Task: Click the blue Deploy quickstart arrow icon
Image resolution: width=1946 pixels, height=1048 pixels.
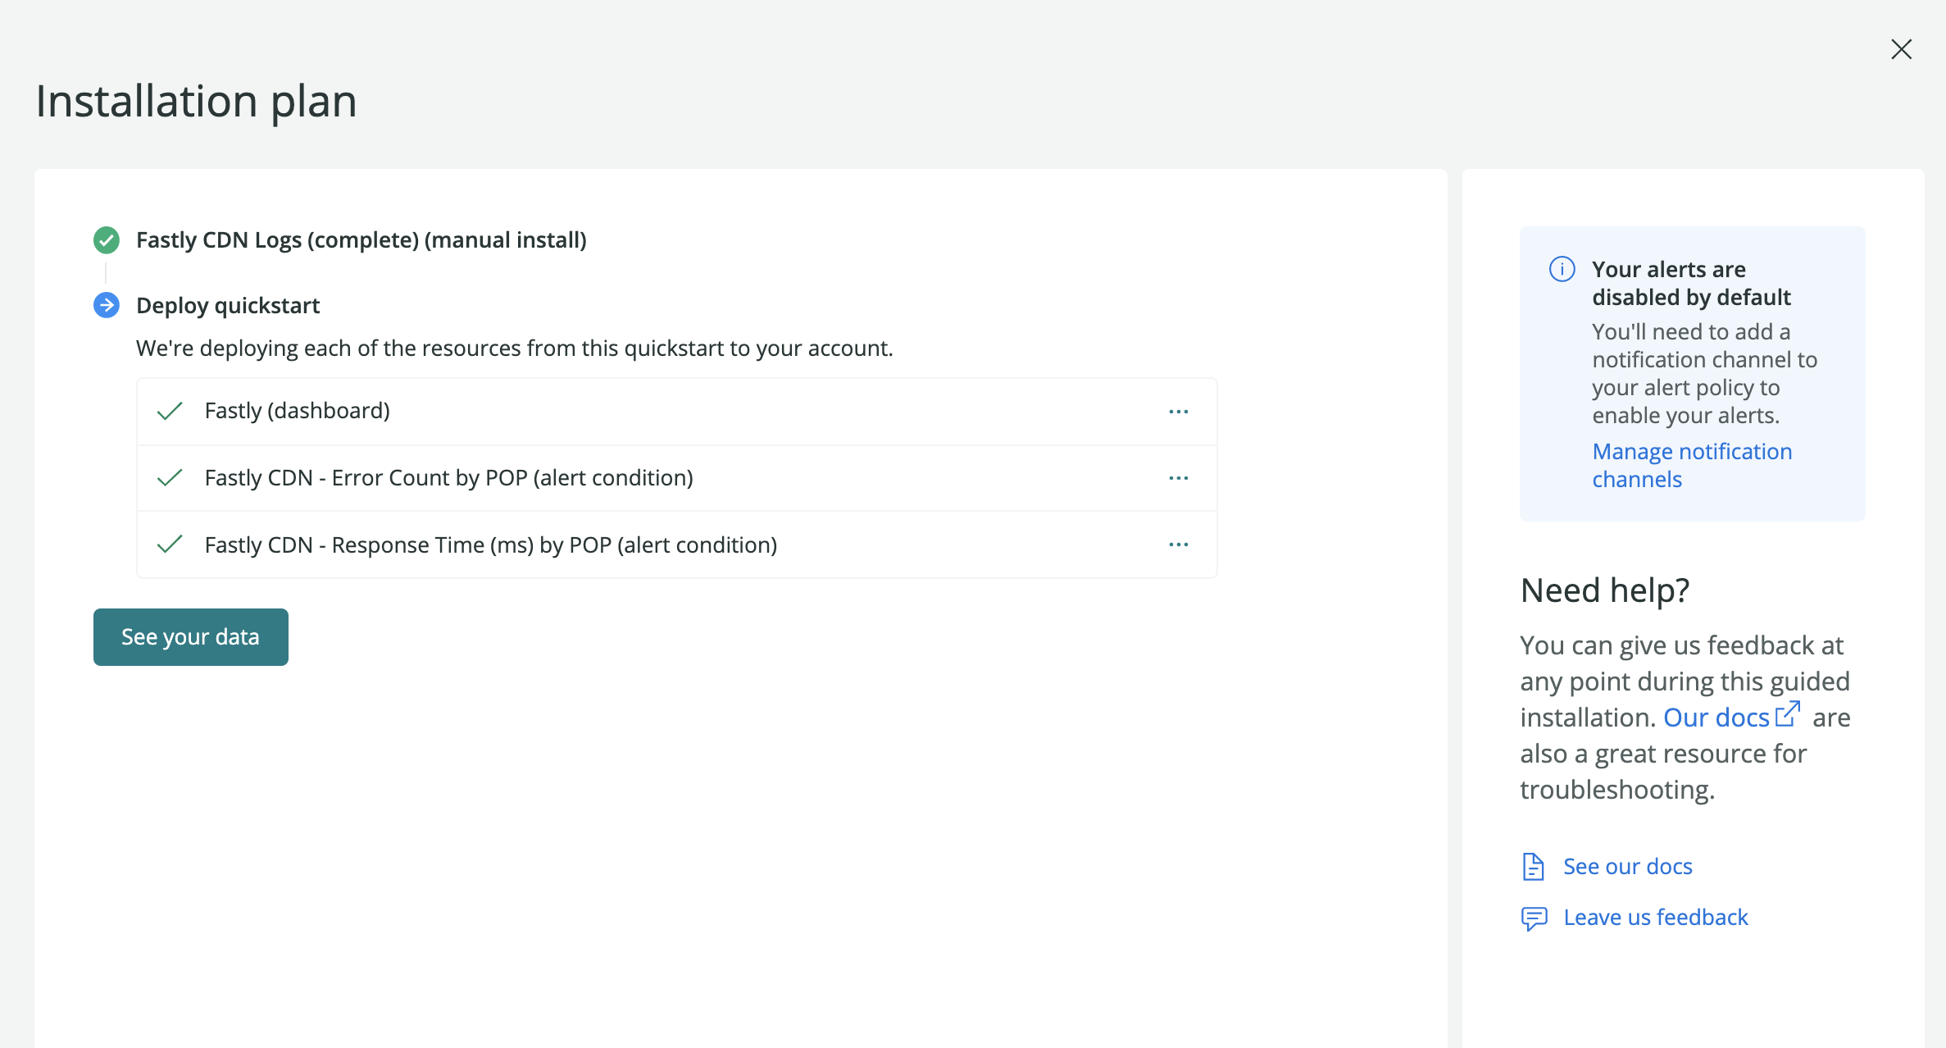Action: (x=106, y=304)
